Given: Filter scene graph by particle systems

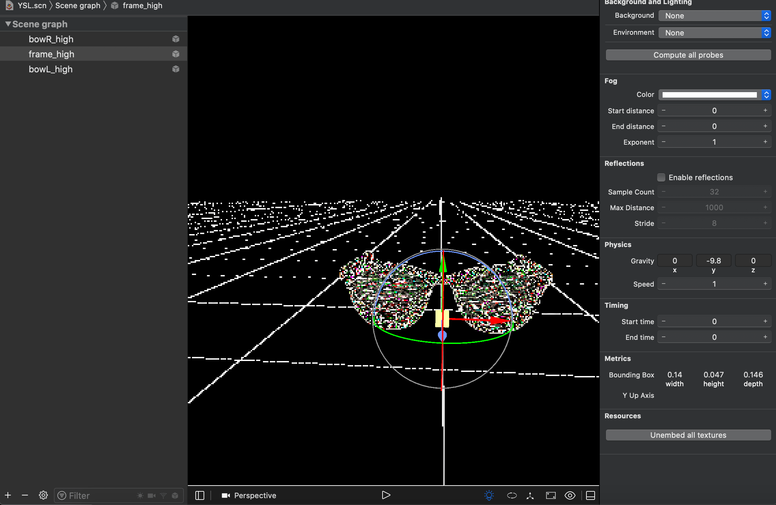Looking at the screenshot, I should pos(164,495).
